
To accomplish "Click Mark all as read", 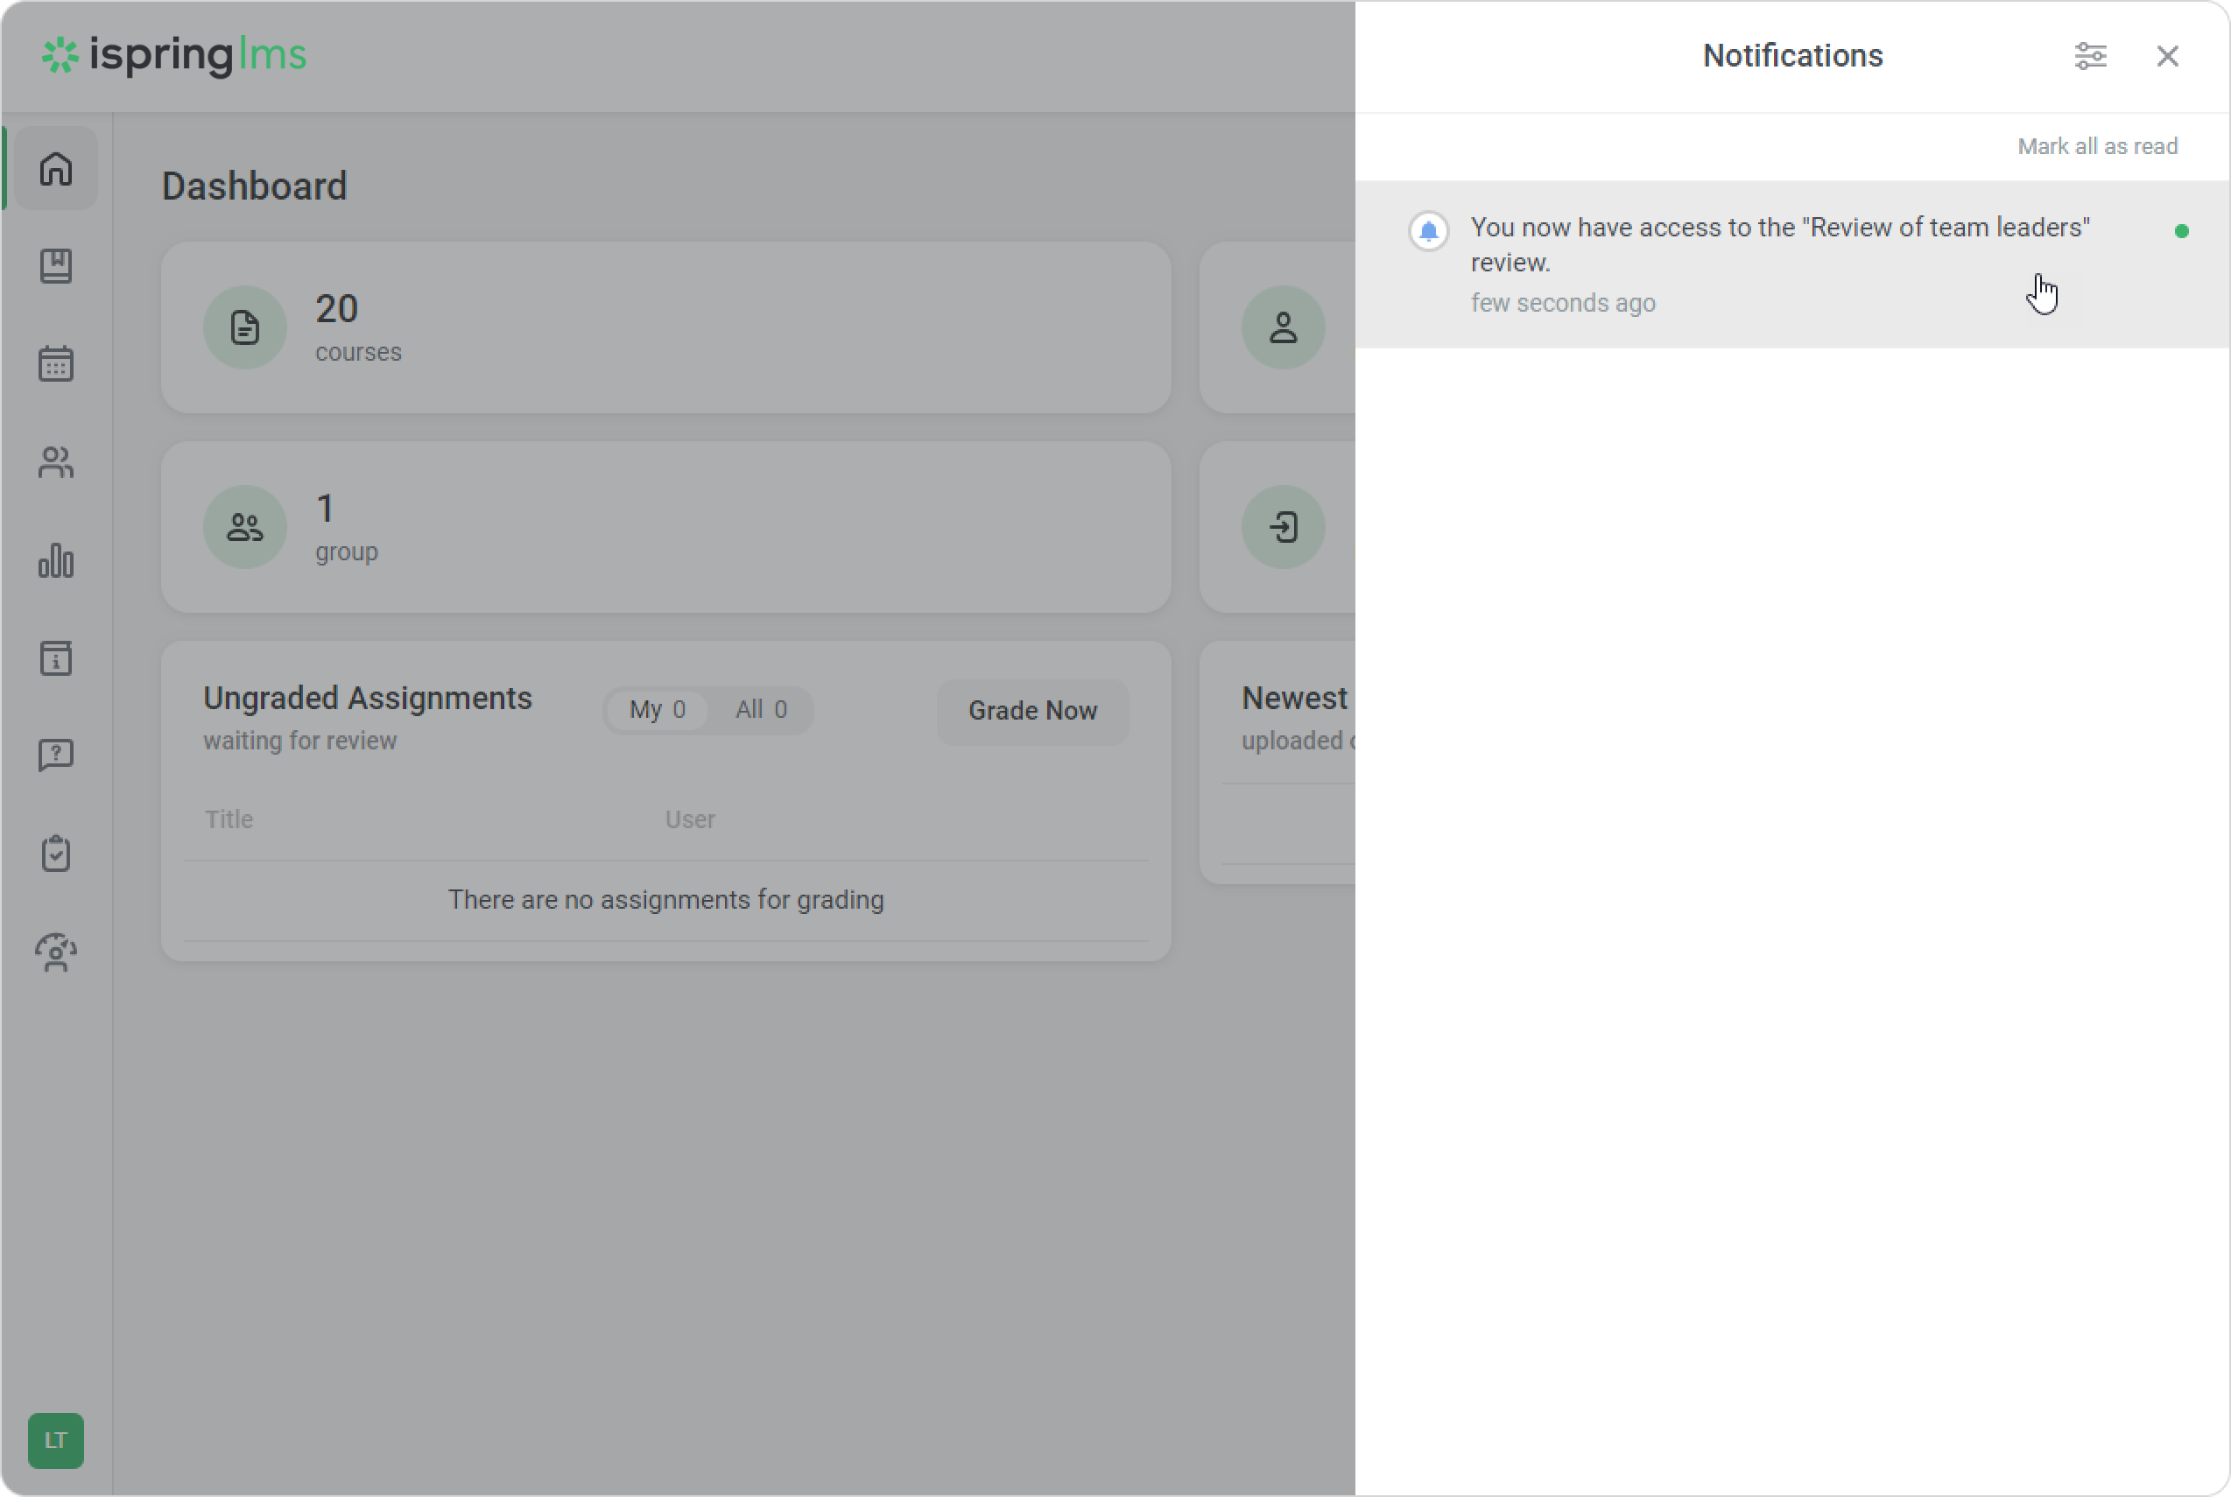I will point(2096,146).
